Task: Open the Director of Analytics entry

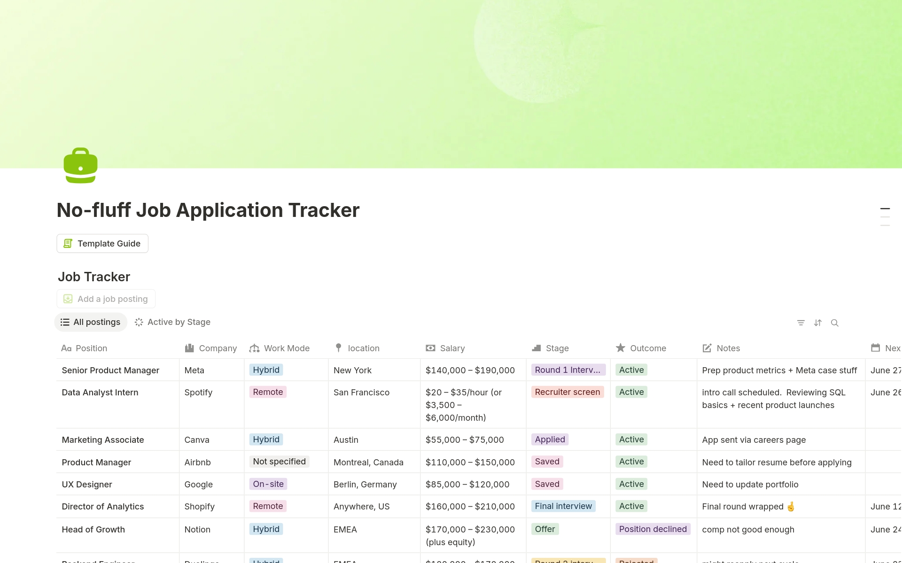Action: 103,506
